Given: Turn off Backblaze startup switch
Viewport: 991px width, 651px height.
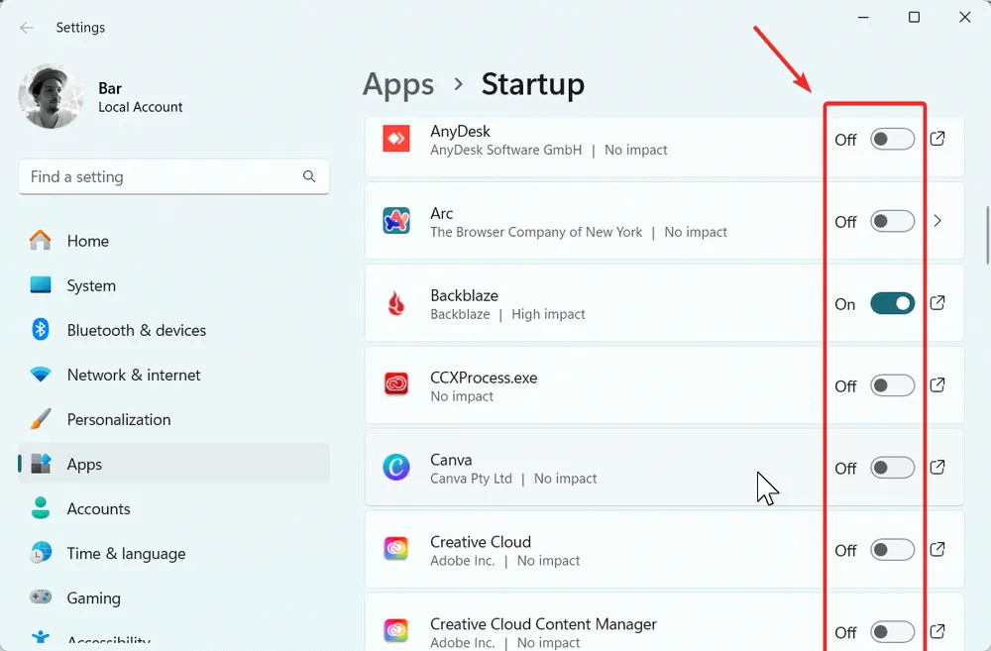Looking at the screenshot, I should click(x=893, y=303).
